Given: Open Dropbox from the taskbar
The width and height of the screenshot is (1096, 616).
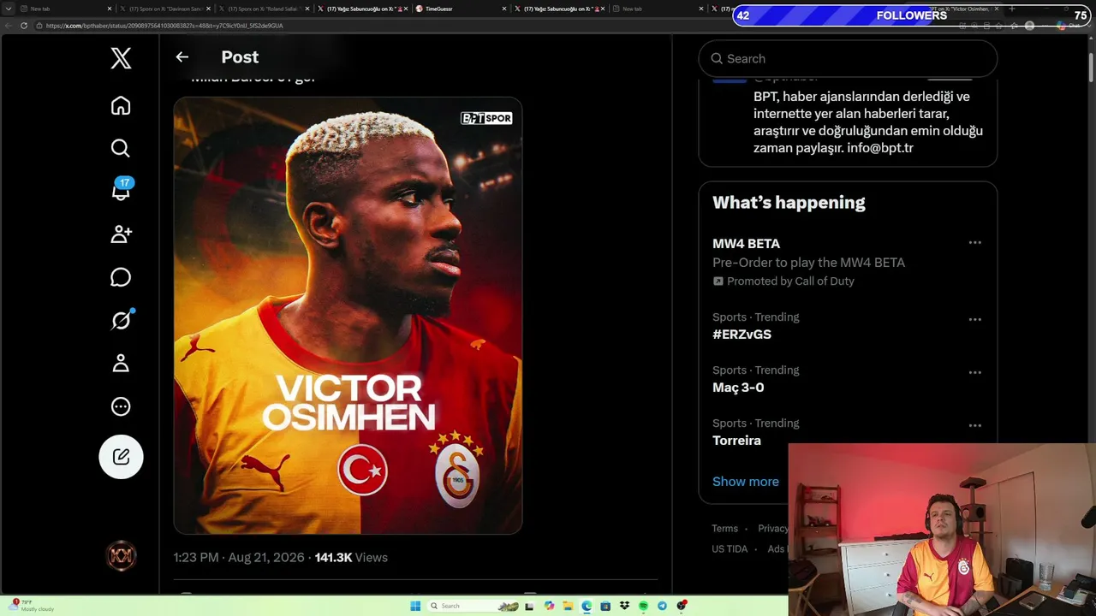Looking at the screenshot, I should [624, 606].
